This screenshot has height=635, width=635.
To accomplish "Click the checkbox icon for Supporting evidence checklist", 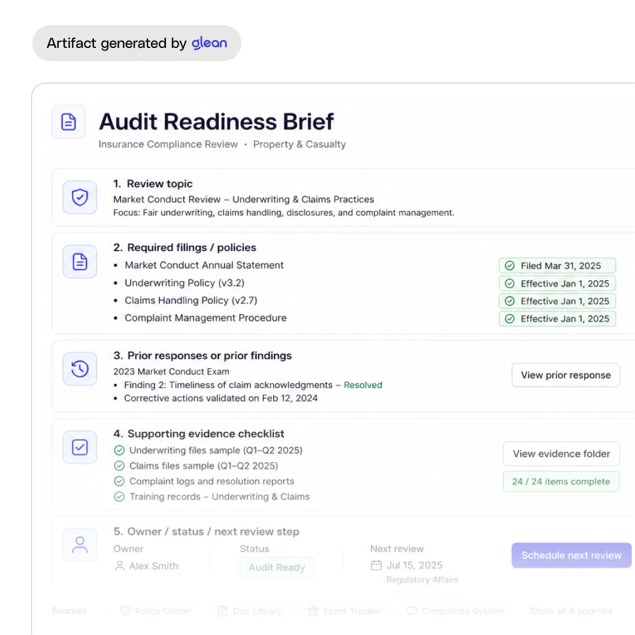I will coord(80,447).
